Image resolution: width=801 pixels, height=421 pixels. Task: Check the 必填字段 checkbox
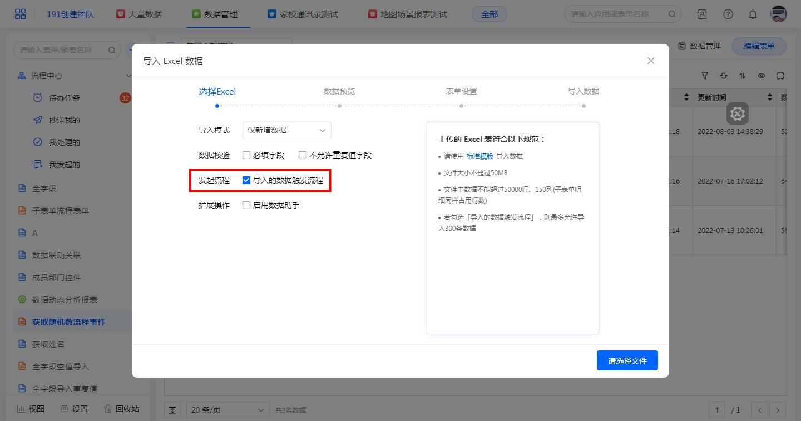246,155
